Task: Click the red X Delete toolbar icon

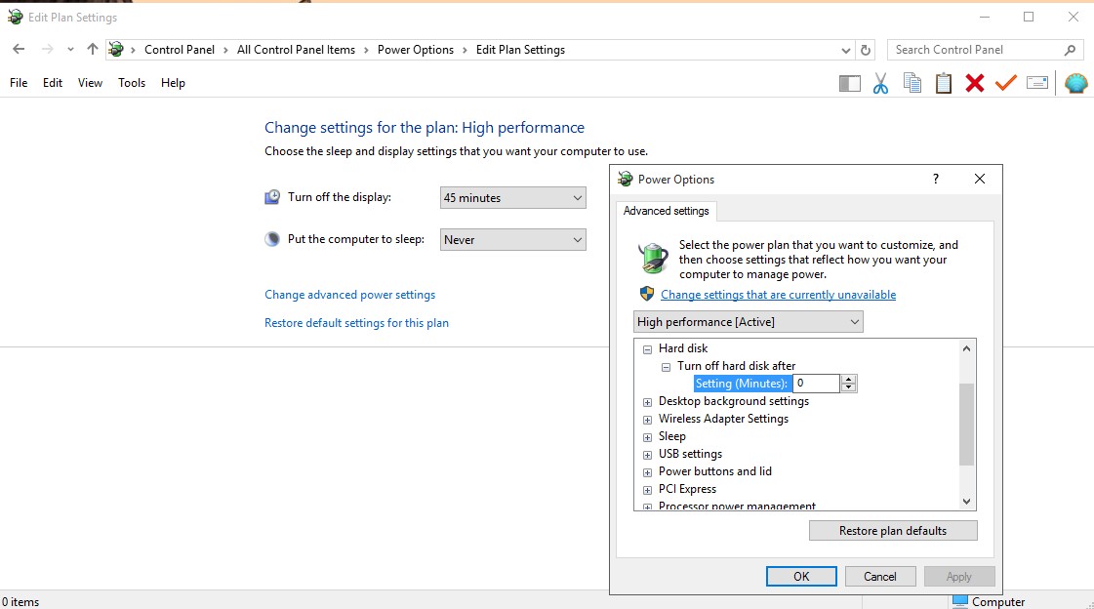Action: [x=975, y=83]
